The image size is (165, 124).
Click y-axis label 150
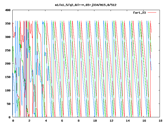8,77
